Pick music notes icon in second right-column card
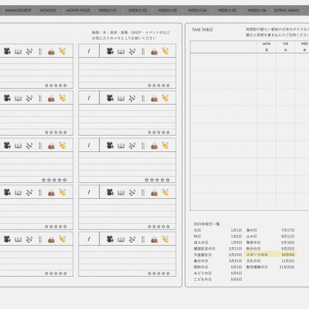 coord(132,98)
